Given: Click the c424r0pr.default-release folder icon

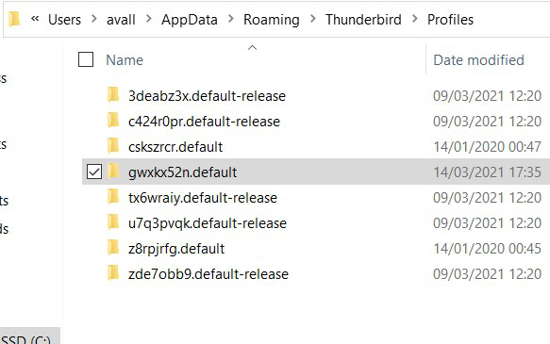Looking at the screenshot, I should pyautogui.click(x=113, y=121).
